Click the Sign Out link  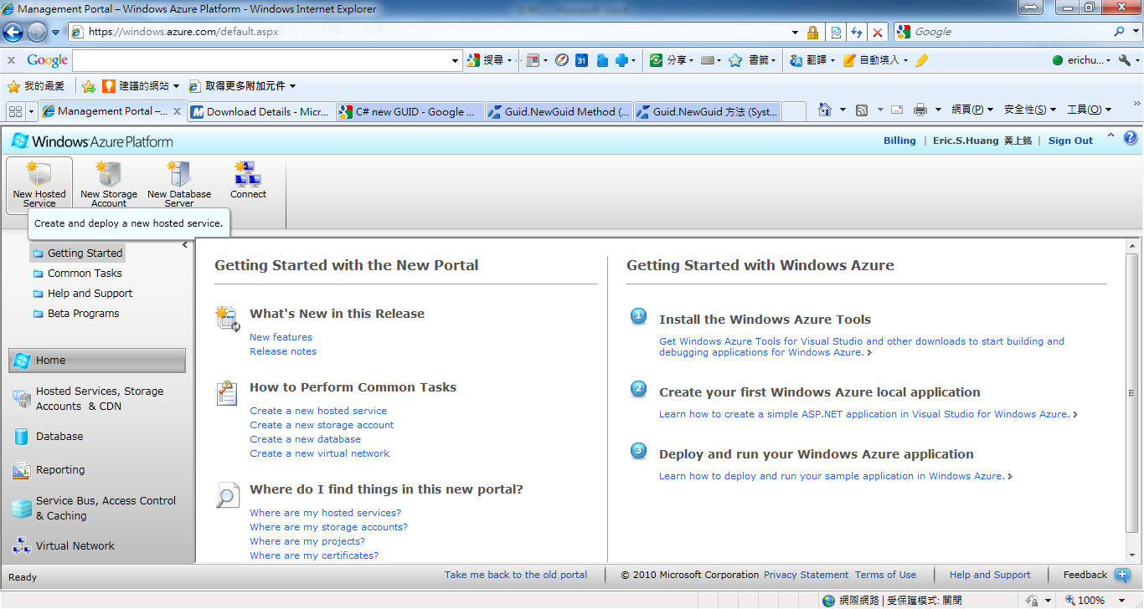point(1070,141)
